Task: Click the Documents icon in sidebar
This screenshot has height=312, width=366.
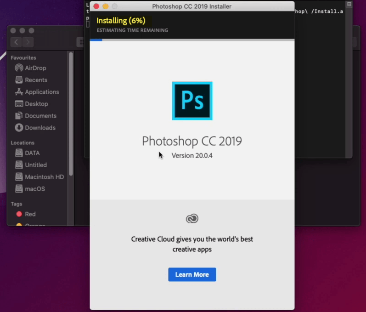Action: pos(19,116)
